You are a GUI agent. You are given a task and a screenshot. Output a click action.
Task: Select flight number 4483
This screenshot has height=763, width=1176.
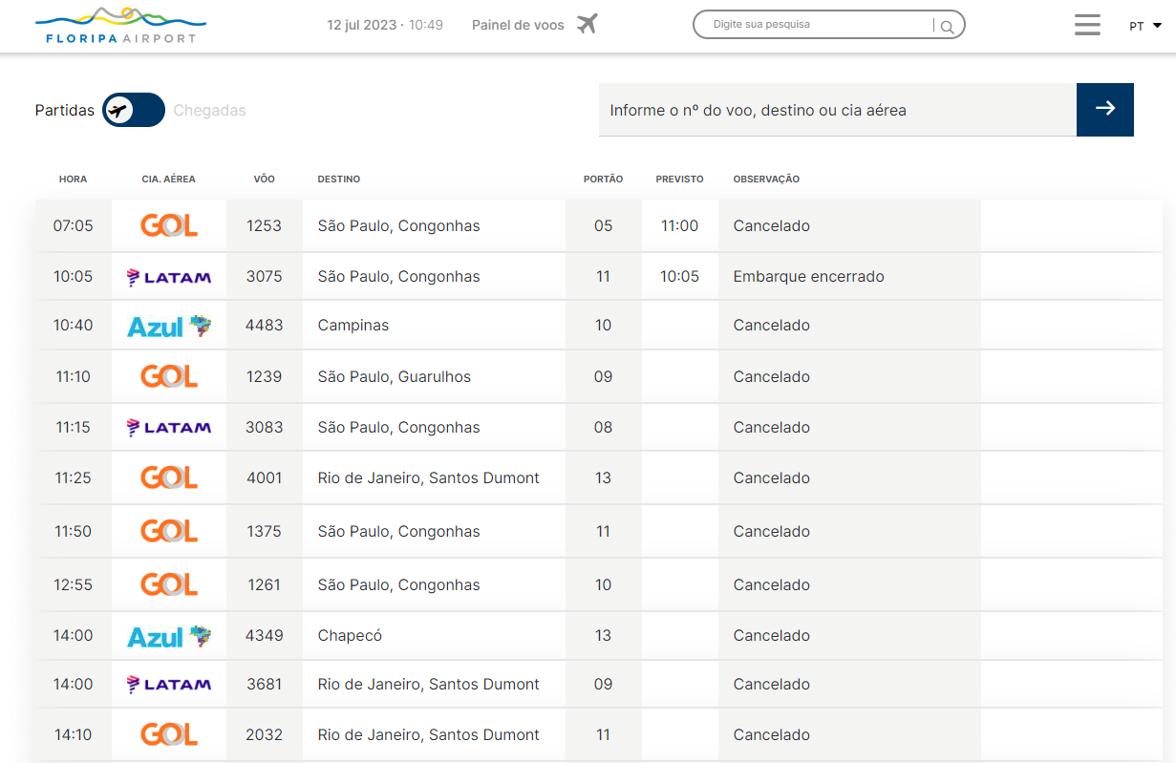click(264, 326)
